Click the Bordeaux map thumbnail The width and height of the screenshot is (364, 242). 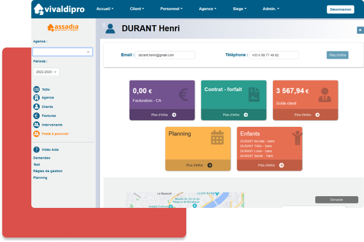[185, 200]
